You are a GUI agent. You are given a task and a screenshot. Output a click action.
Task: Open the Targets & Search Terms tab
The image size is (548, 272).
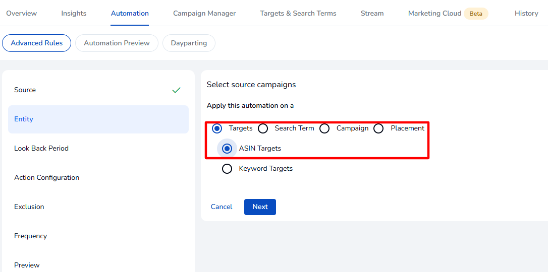tap(298, 14)
